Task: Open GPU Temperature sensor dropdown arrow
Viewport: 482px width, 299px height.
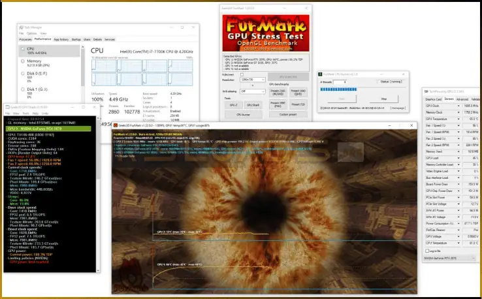Action: point(458,119)
